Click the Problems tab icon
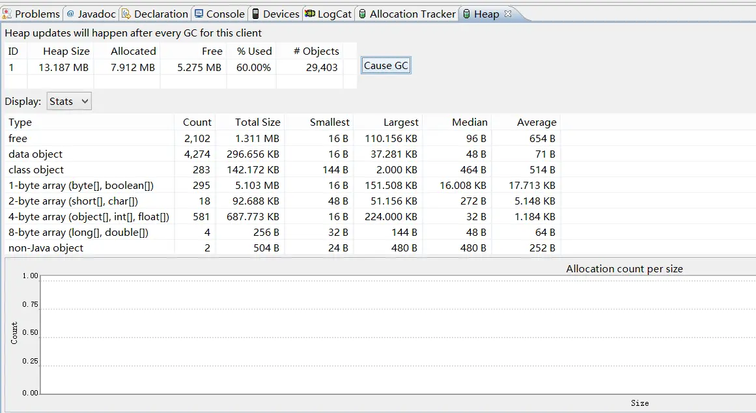The image size is (756, 413). tap(7, 14)
